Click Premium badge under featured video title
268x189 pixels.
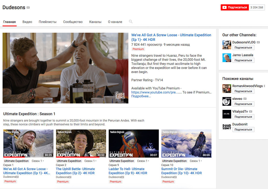pos(138,49)
